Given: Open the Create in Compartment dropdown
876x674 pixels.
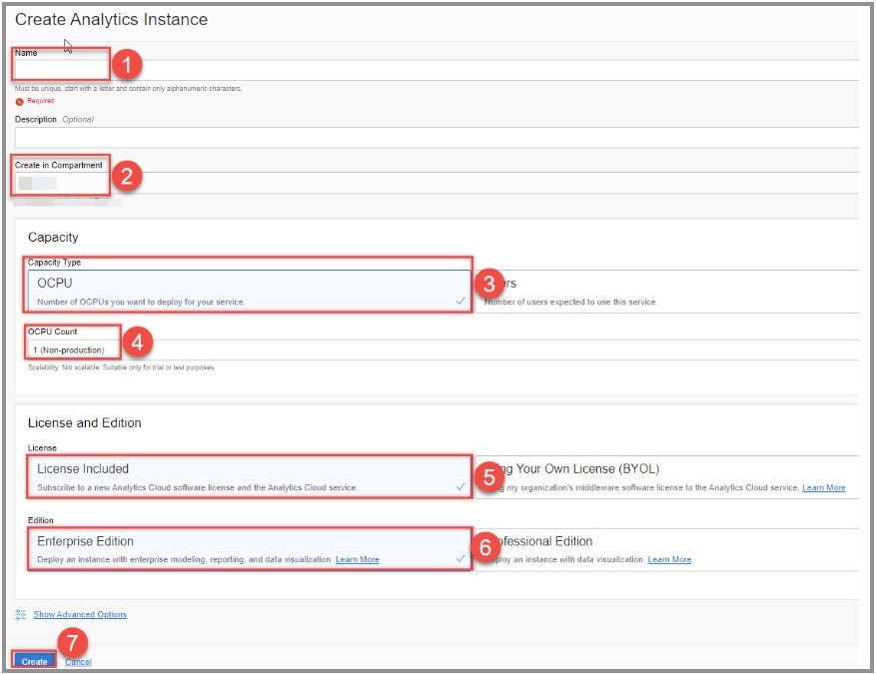Looking at the screenshot, I should tap(437, 183).
